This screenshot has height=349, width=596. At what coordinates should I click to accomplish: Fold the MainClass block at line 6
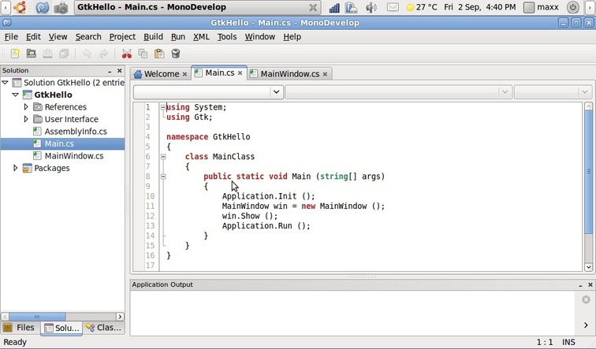pyautogui.click(x=163, y=157)
